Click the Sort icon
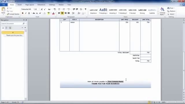This screenshot has height=104, width=185. [x=81, y=9]
